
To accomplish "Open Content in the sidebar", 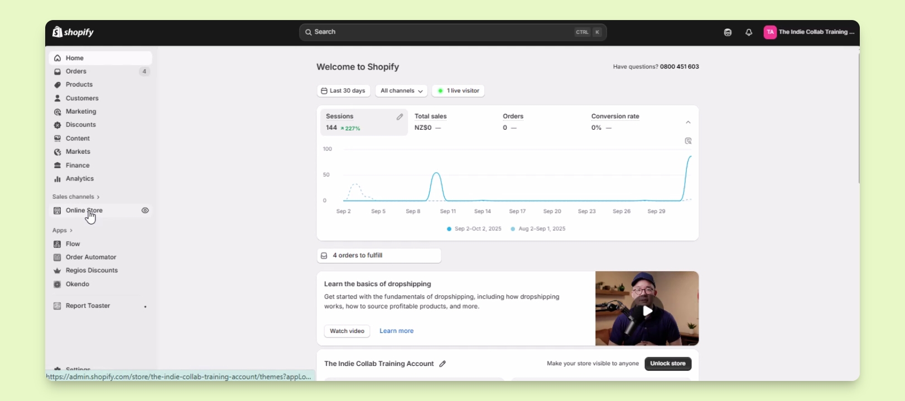I will coord(100,138).
